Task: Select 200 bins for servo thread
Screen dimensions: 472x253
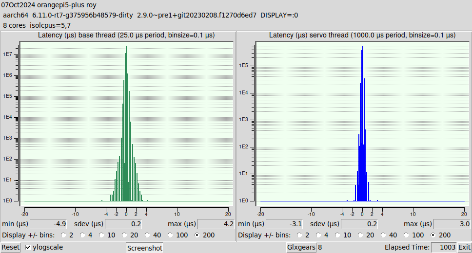Action: tap(433, 235)
